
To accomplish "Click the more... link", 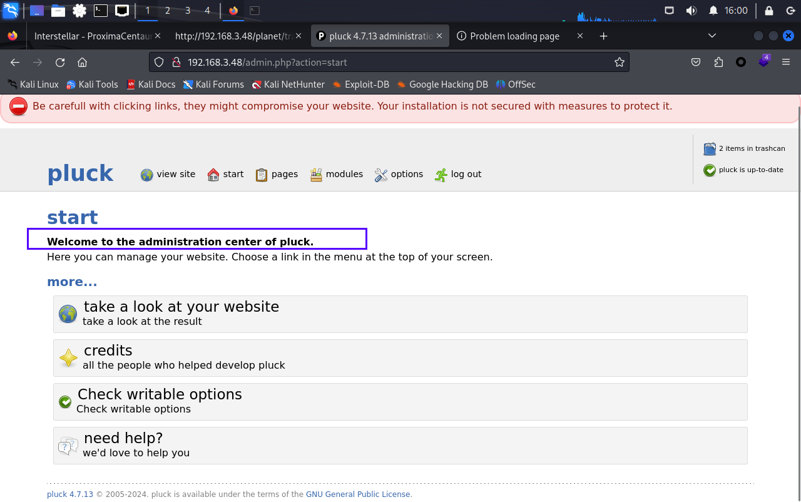I will coord(72,282).
